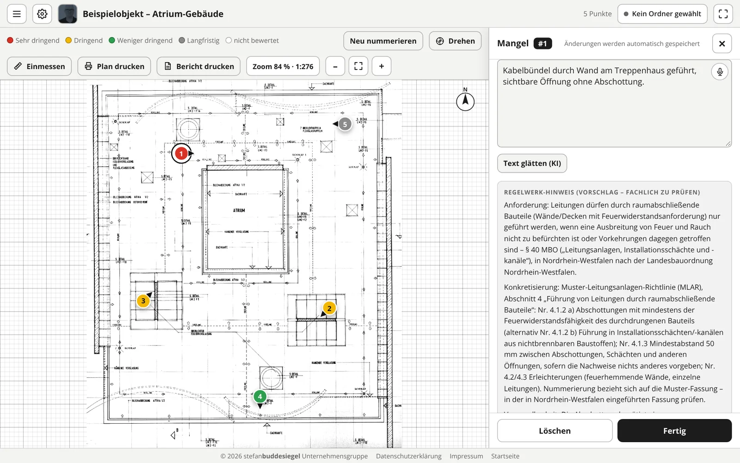Fit plan to view icon

click(358, 66)
